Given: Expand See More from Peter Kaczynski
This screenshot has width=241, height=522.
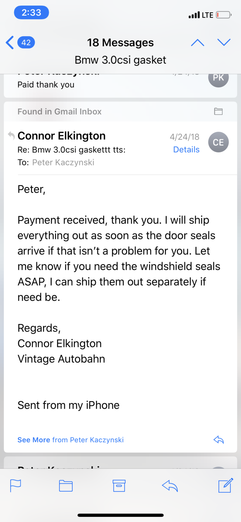Looking at the screenshot, I should click(70, 440).
